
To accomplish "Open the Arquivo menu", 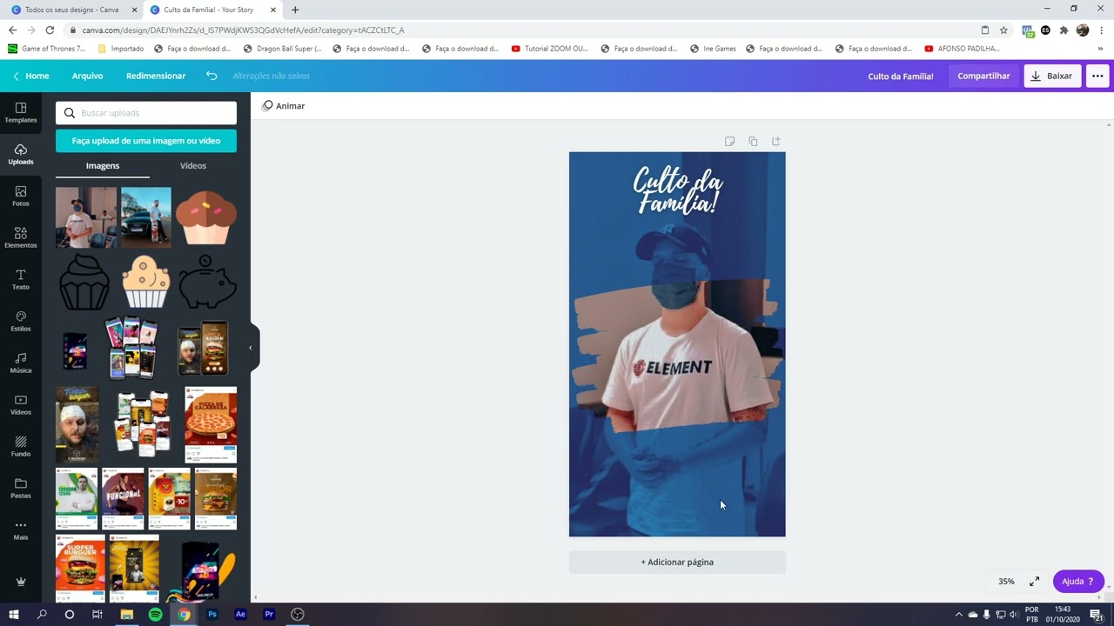I will [87, 76].
